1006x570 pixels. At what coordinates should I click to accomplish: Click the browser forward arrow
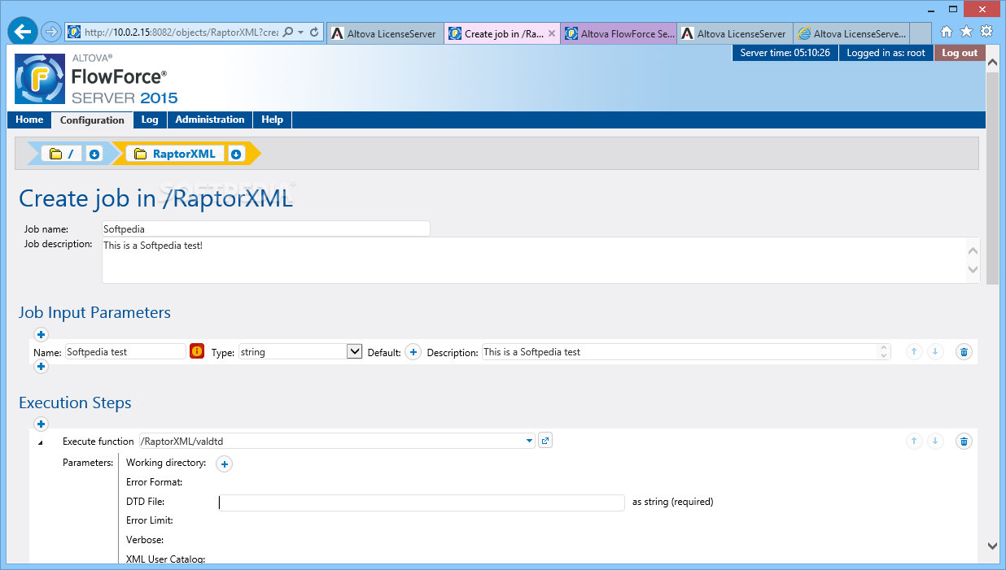pyautogui.click(x=50, y=33)
